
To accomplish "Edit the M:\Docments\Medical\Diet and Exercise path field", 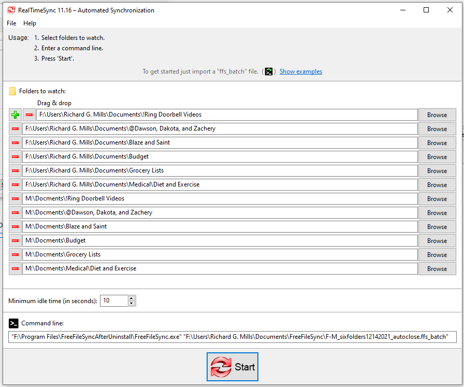I will pyautogui.click(x=220, y=268).
